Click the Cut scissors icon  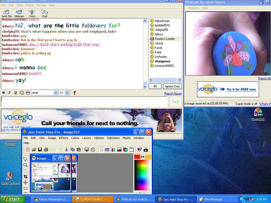pyautogui.click(x=66, y=149)
